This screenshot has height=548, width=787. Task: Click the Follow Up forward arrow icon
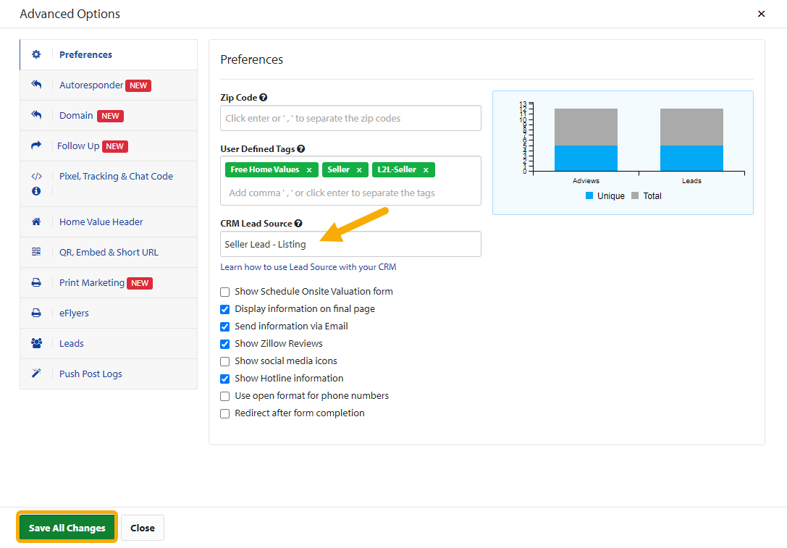point(38,146)
